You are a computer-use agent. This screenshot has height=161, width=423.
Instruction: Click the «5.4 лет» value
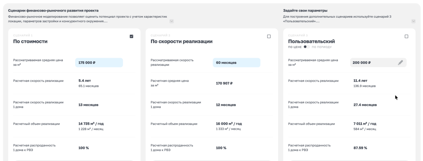(85, 81)
